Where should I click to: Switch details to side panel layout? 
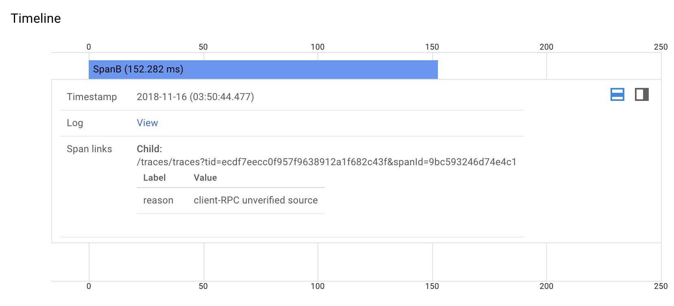641,94
